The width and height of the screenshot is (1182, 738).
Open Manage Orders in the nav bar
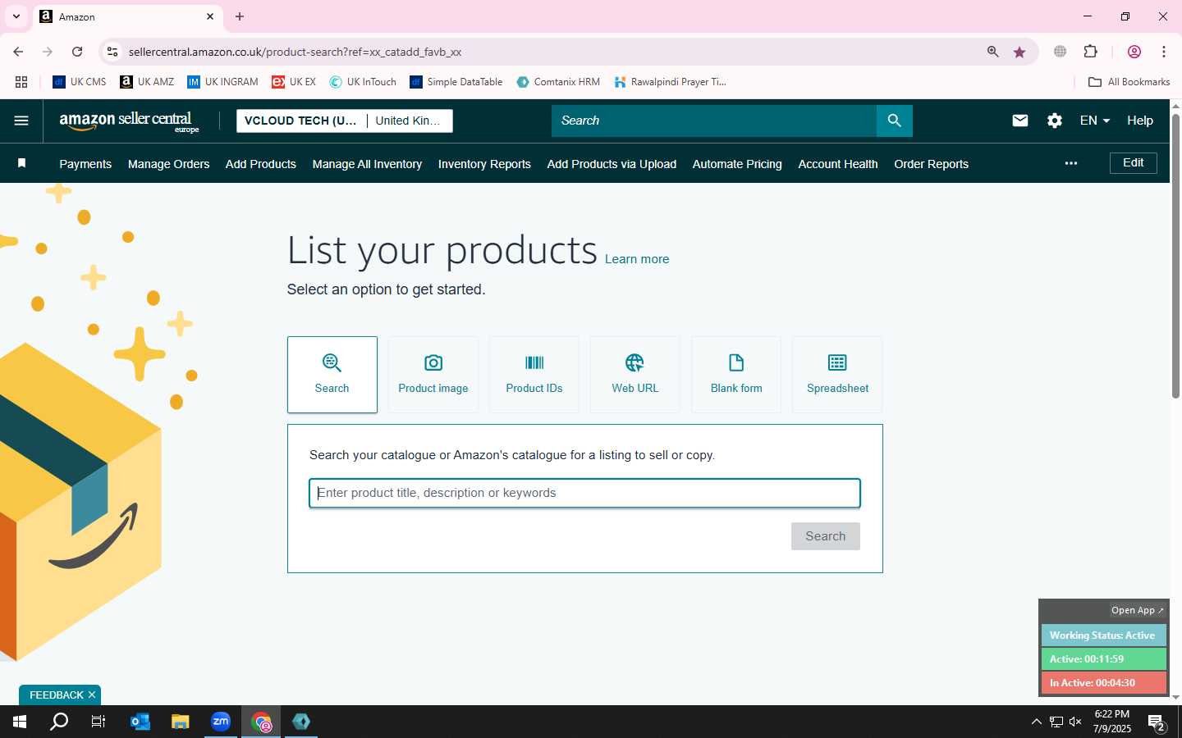pyautogui.click(x=168, y=164)
